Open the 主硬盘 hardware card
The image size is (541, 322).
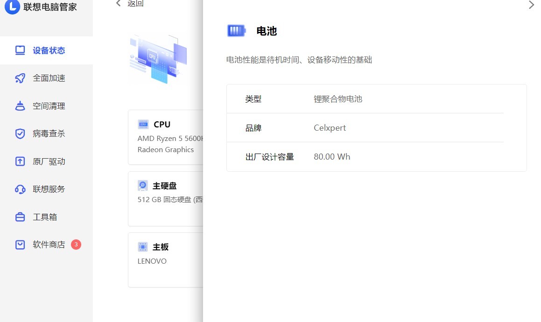(166, 199)
